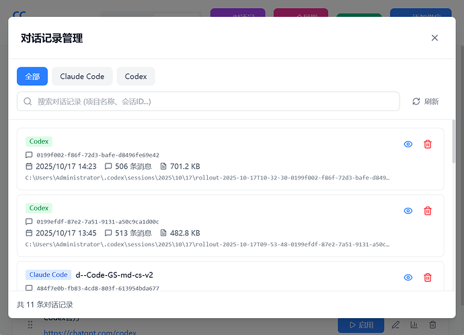Delete the d--Code-GS-md-cs-v2 conversation
Image resolution: width=464 pixels, height=335 pixels.
[428, 277]
